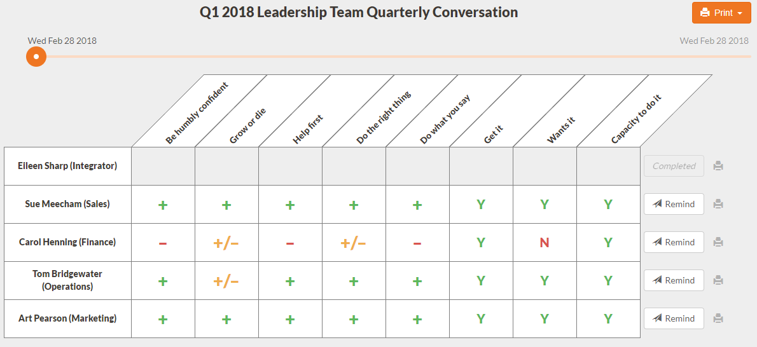Remind Carol Henning (Finance)

[x=674, y=242]
